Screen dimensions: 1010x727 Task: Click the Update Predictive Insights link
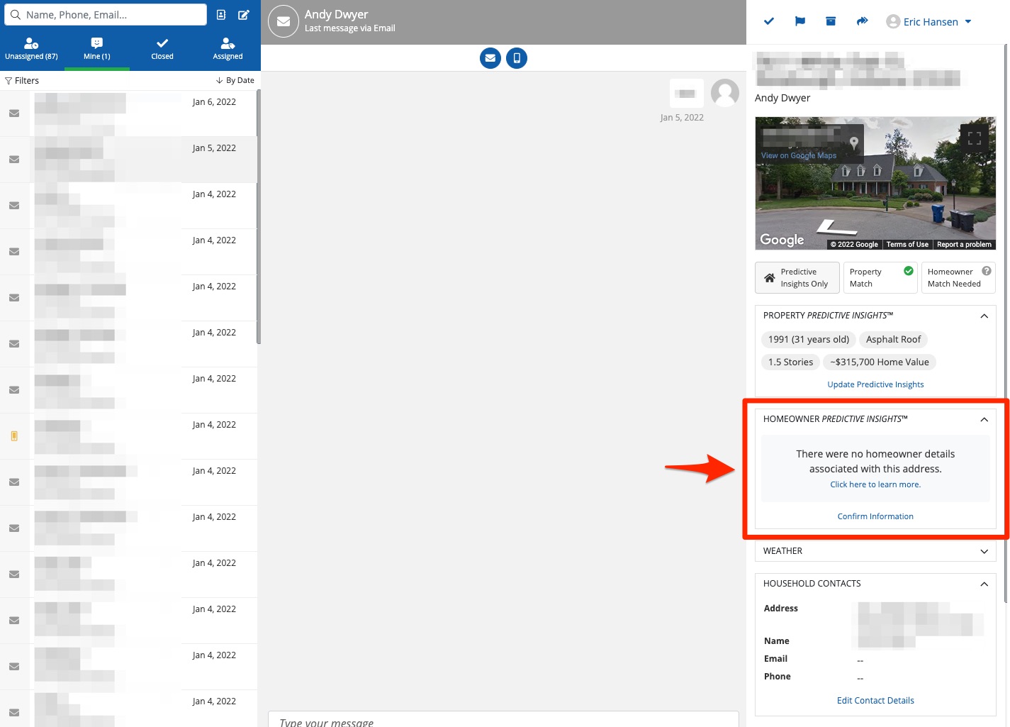[x=875, y=384]
